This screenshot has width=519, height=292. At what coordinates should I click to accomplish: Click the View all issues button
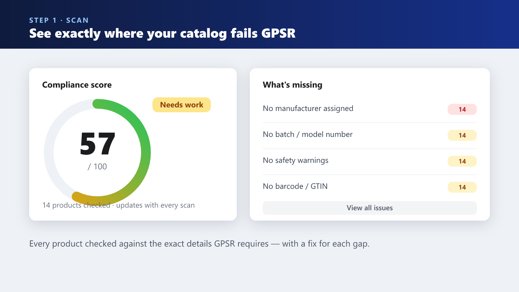[370, 208]
